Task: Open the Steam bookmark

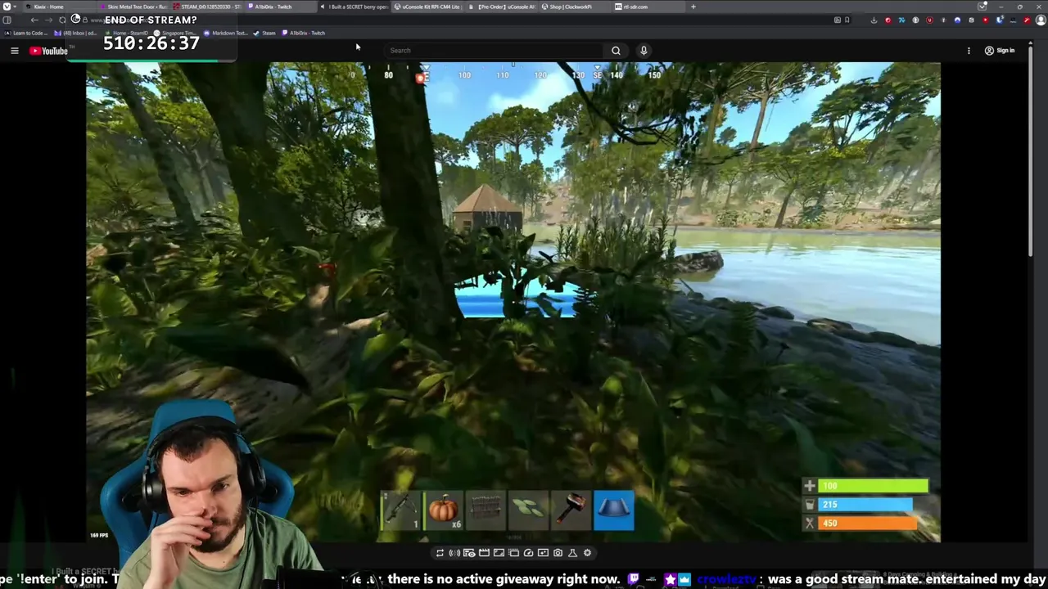Action: tap(264, 34)
